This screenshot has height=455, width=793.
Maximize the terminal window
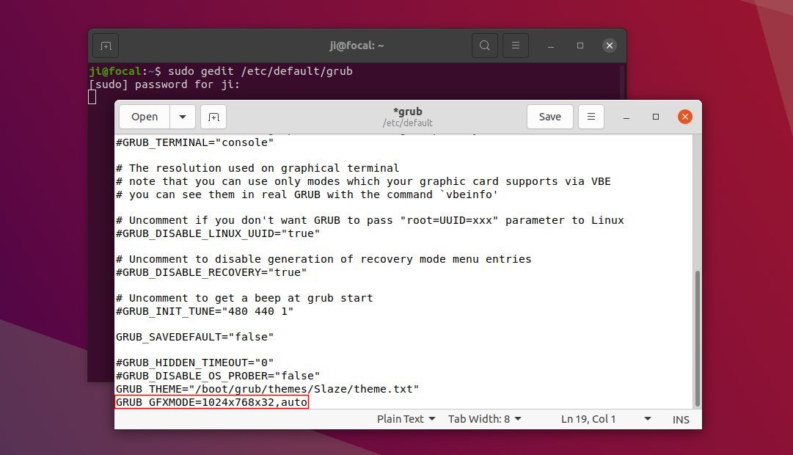(580, 45)
